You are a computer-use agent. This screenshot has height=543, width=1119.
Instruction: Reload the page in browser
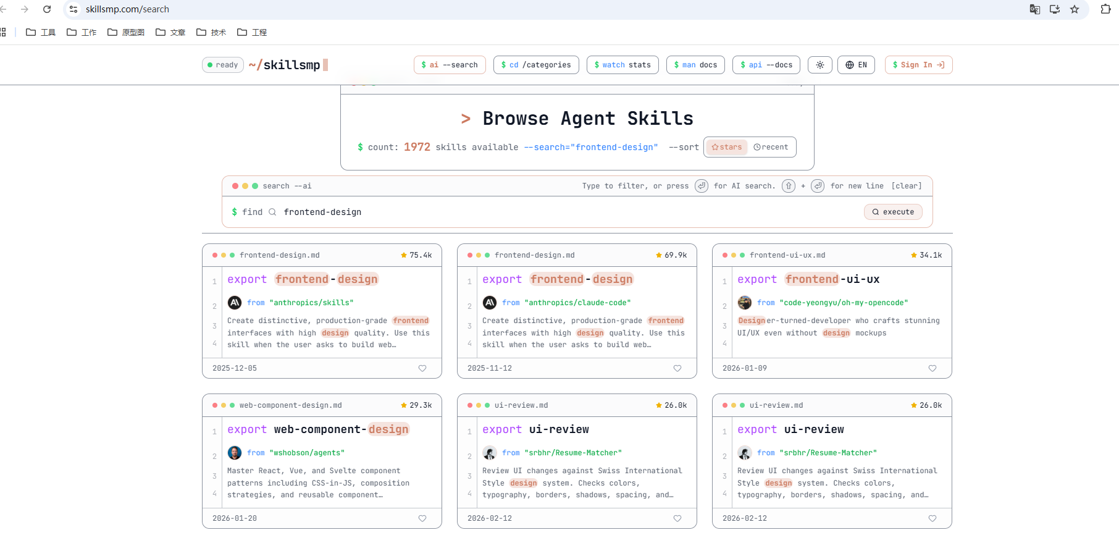(x=47, y=9)
